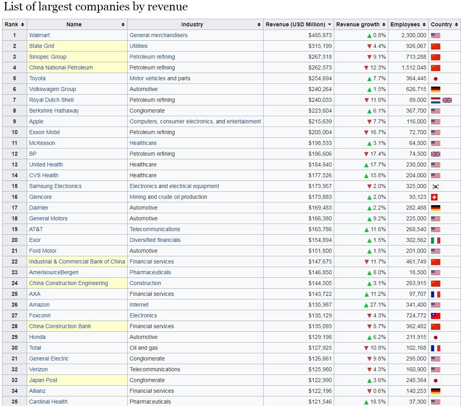The height and width of the screenshot is (406, 461).
Task: Click Italian flag in Exor row
Action: coord(435,241)
